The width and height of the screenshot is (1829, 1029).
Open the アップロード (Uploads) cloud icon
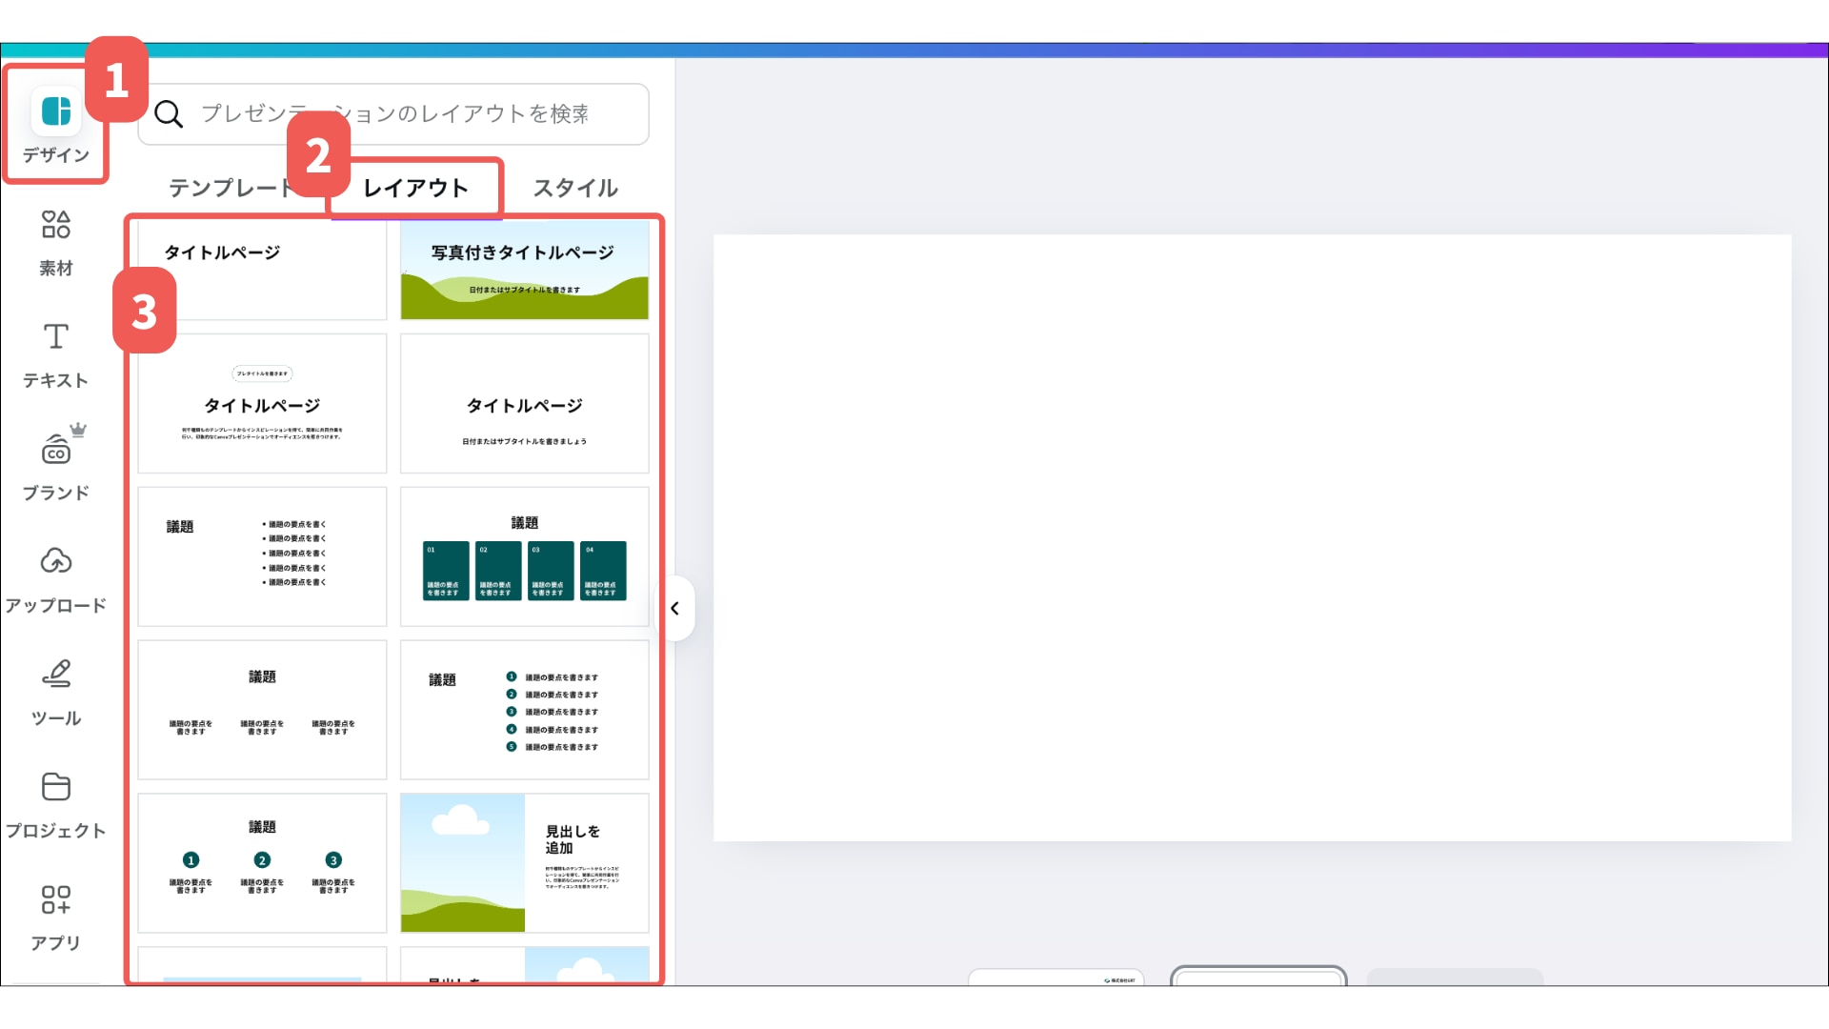56,562
